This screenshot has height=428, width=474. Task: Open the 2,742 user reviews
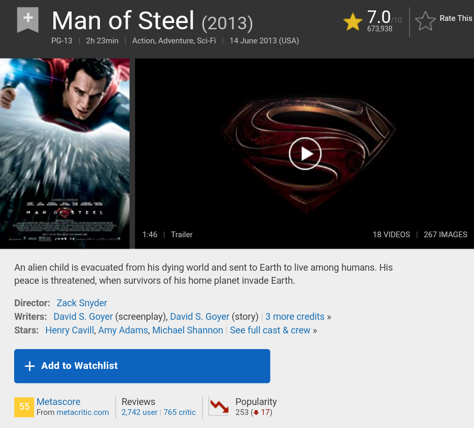(x=139, y=412)
